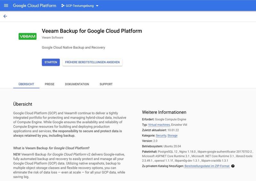Open the Storage category link

[x=172, y=136]
